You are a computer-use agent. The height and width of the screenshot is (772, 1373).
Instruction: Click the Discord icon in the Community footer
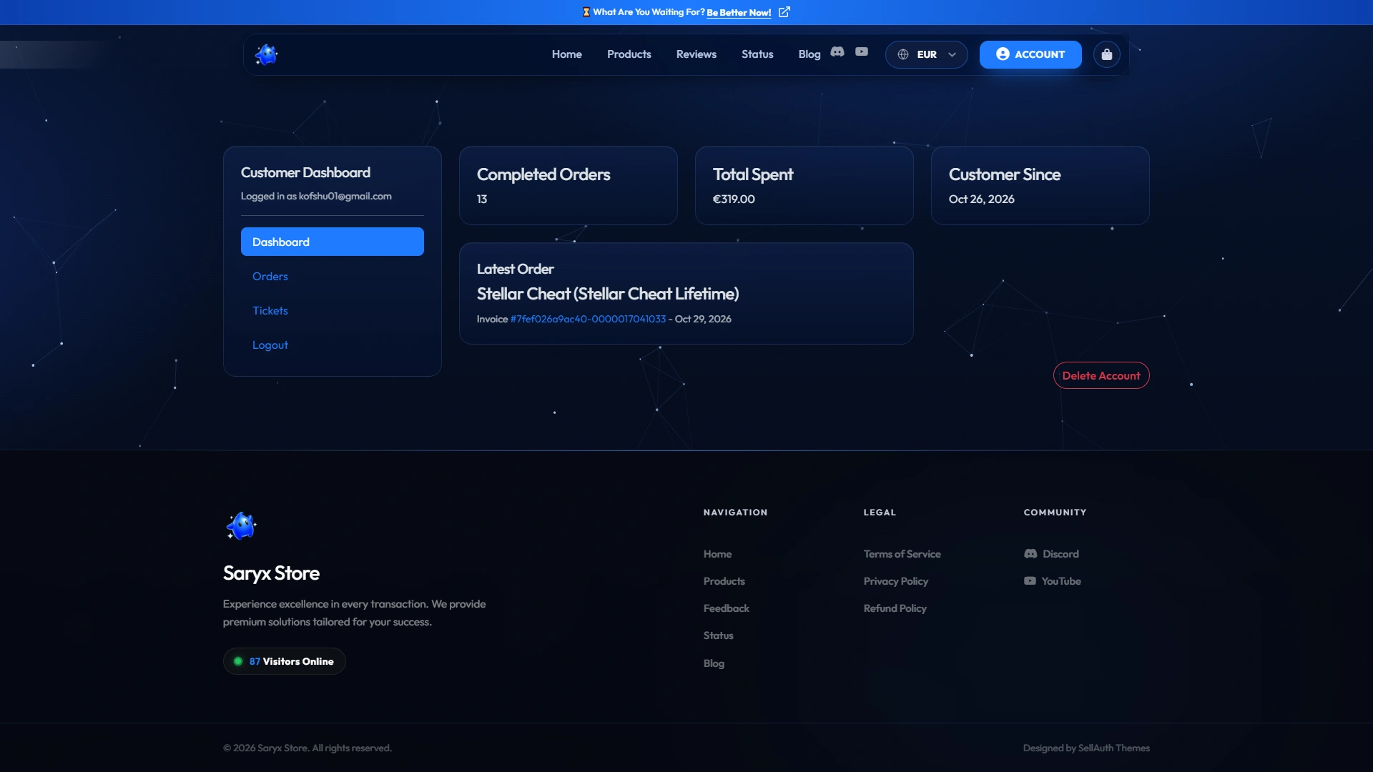[1030, 554]
